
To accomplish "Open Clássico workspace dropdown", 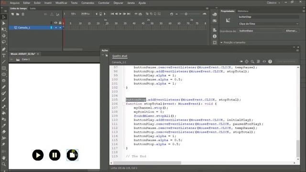I will 273,3.
